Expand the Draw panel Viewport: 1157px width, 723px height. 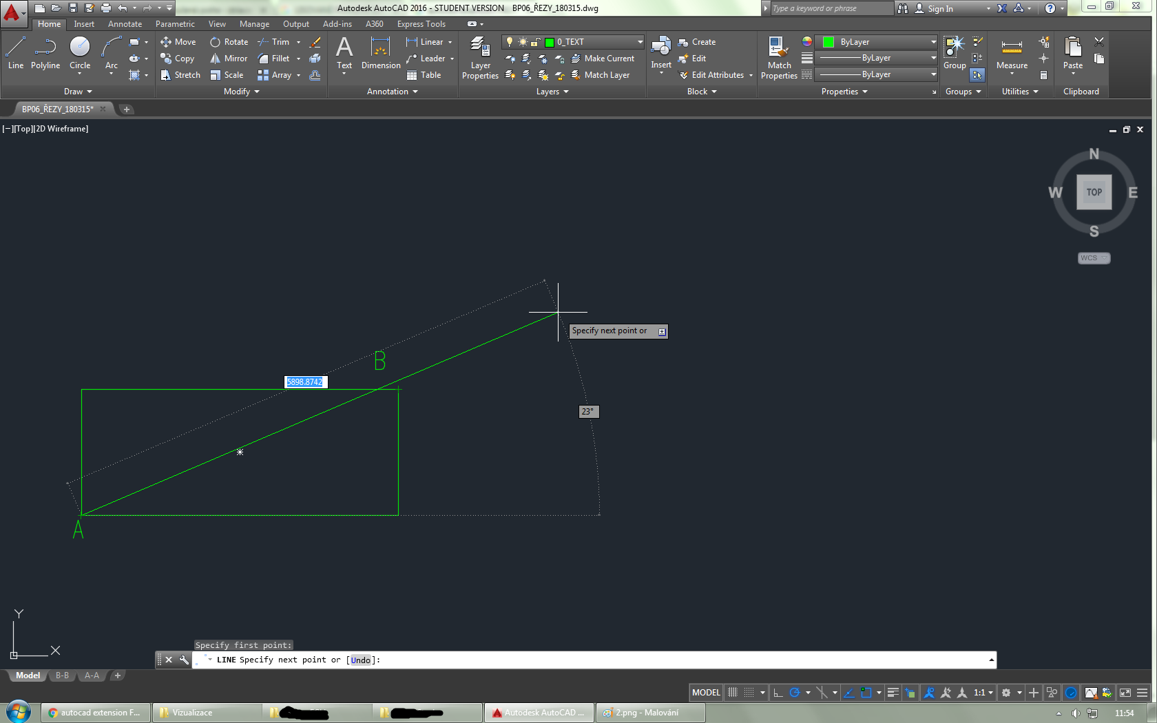78,92
